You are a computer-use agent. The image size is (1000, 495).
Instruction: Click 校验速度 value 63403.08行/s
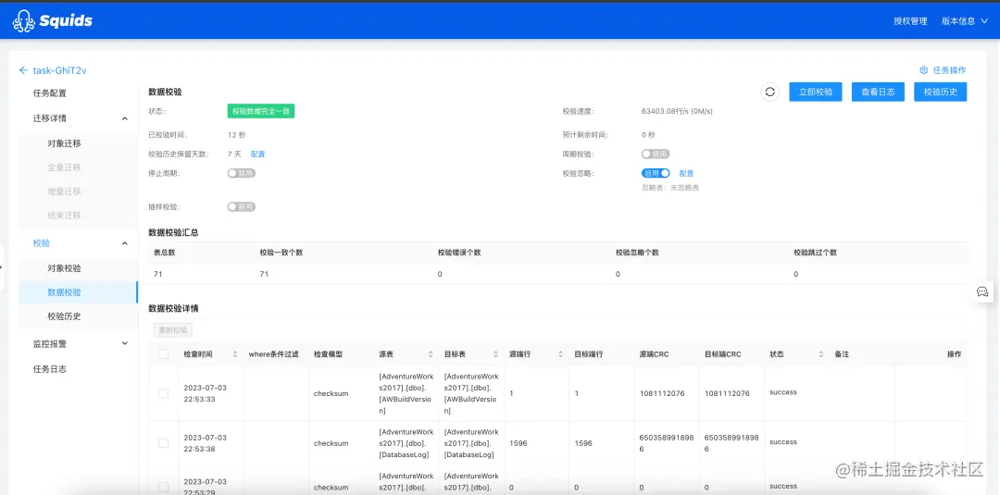(677, 111)
